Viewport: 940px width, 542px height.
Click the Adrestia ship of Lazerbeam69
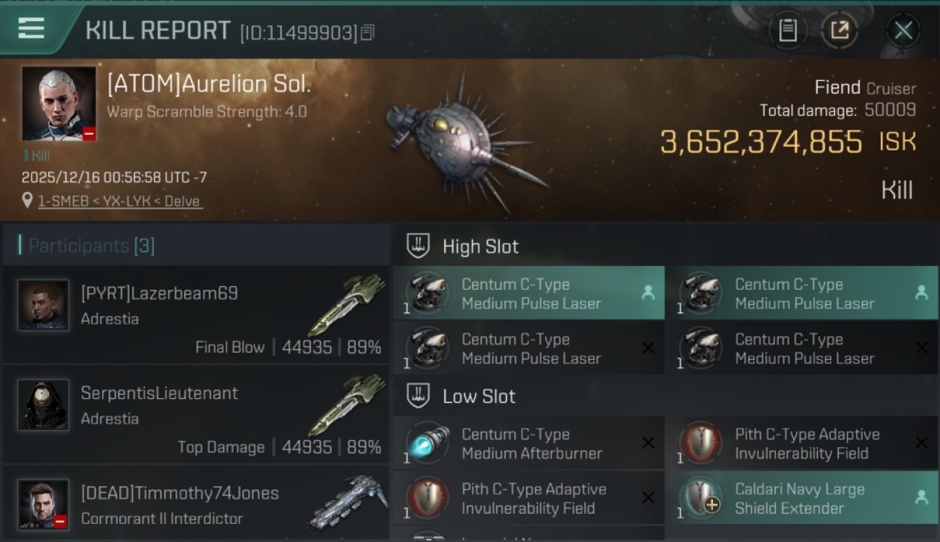(x=348, y=304)
